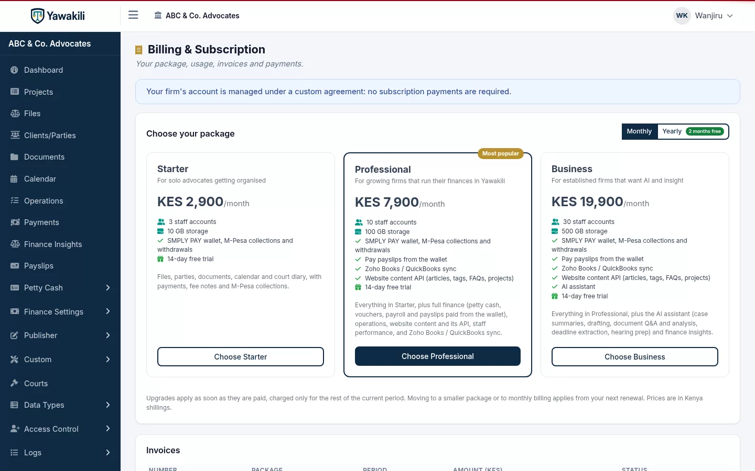Open the Wanjiru user dropdown
755x471 pixels.
pos(704,16)
